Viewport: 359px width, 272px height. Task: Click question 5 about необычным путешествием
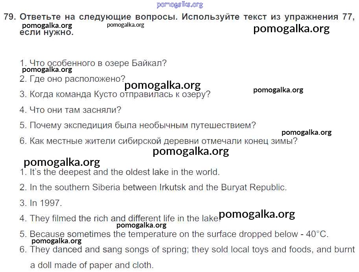point(138,125)
